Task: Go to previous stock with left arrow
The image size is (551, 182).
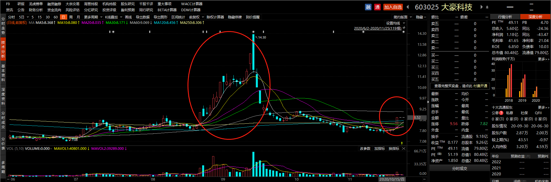Action: 408,7
